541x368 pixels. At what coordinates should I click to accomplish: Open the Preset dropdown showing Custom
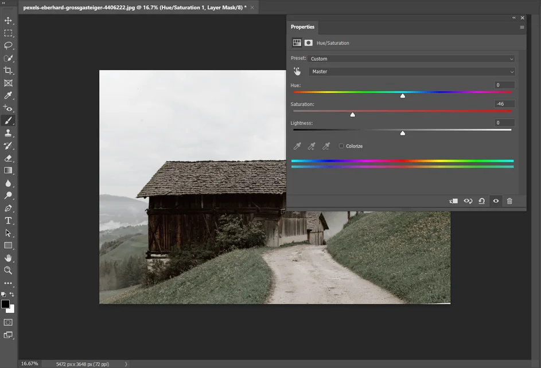(411, 59)
